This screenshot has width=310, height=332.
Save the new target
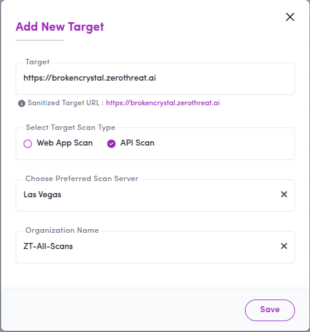click(x=270, y=310)
